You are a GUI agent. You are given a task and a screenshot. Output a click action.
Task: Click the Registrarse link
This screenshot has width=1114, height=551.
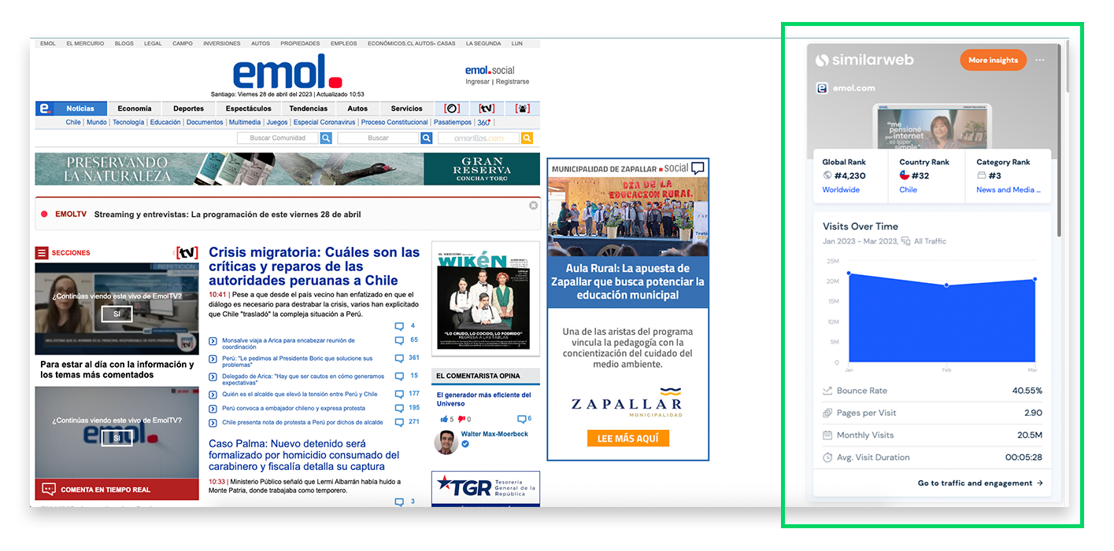(513, 82)
